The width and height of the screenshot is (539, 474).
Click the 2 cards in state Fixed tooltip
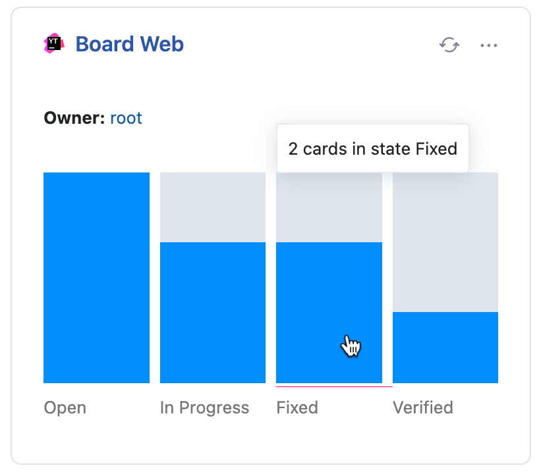372,149
